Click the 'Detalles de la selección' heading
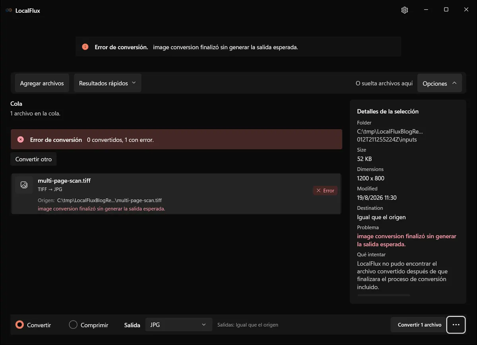This screenshot has height=345, width=477. click(x=388, y=112)
